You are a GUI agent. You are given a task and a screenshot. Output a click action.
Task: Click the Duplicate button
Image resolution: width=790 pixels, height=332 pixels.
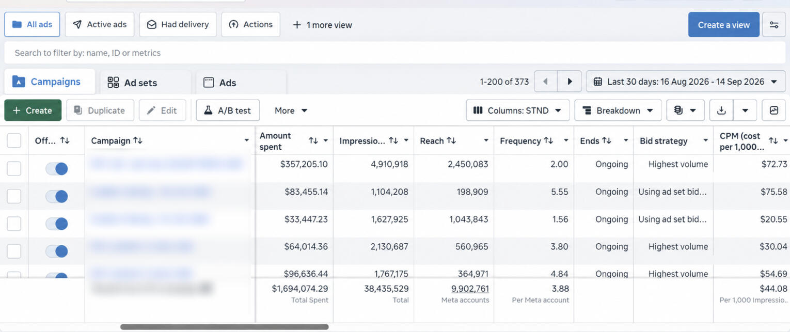[x=100, y=110]
